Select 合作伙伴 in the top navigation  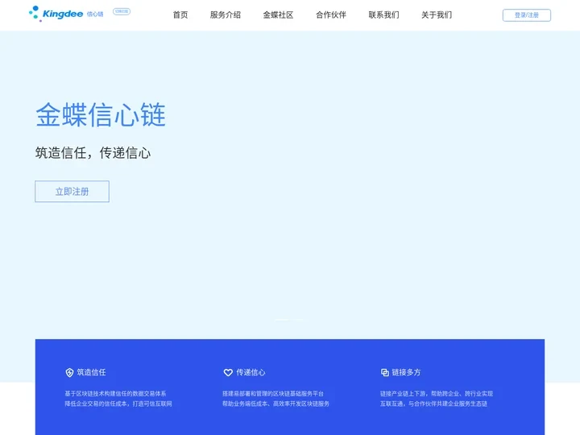pos(331,14)
